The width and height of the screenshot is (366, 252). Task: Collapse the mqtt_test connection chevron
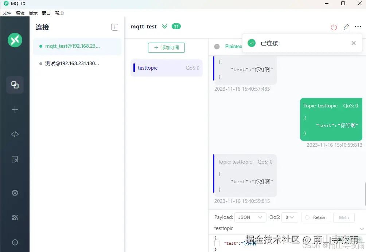coord(164,26)
